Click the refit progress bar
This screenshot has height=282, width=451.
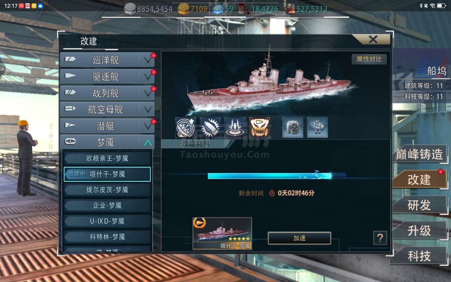coord(277,176)
